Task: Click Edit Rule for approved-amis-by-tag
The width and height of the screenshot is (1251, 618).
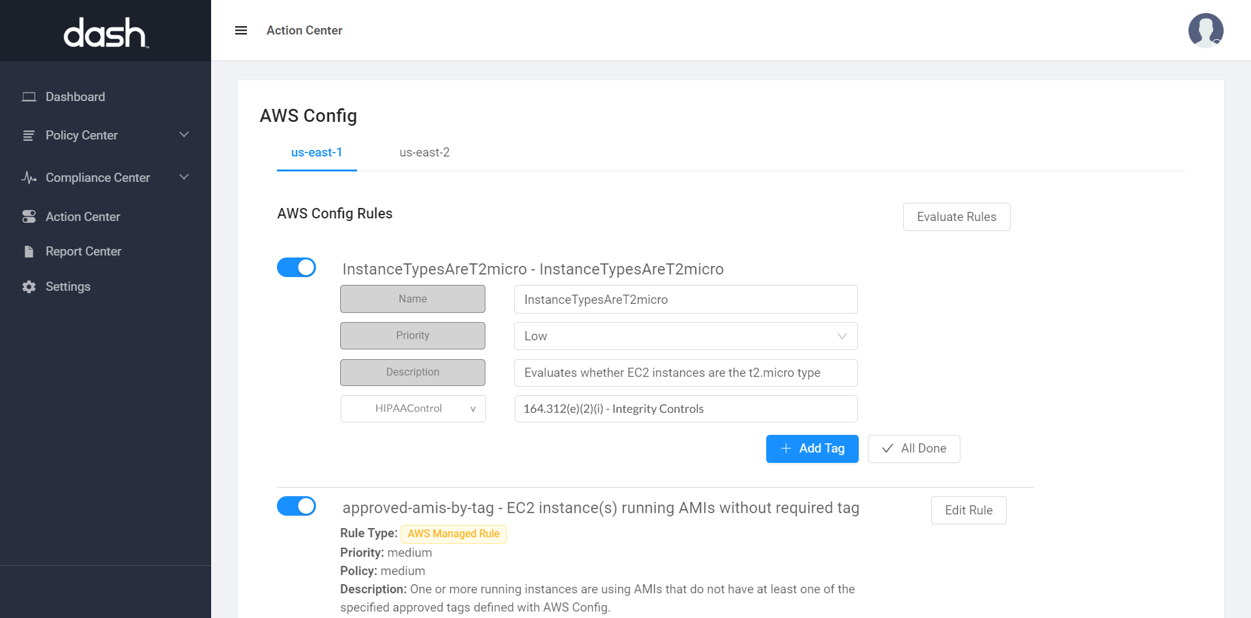Action: 968,510
